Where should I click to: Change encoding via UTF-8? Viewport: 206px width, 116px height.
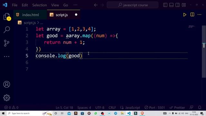(x=100, y=108)
